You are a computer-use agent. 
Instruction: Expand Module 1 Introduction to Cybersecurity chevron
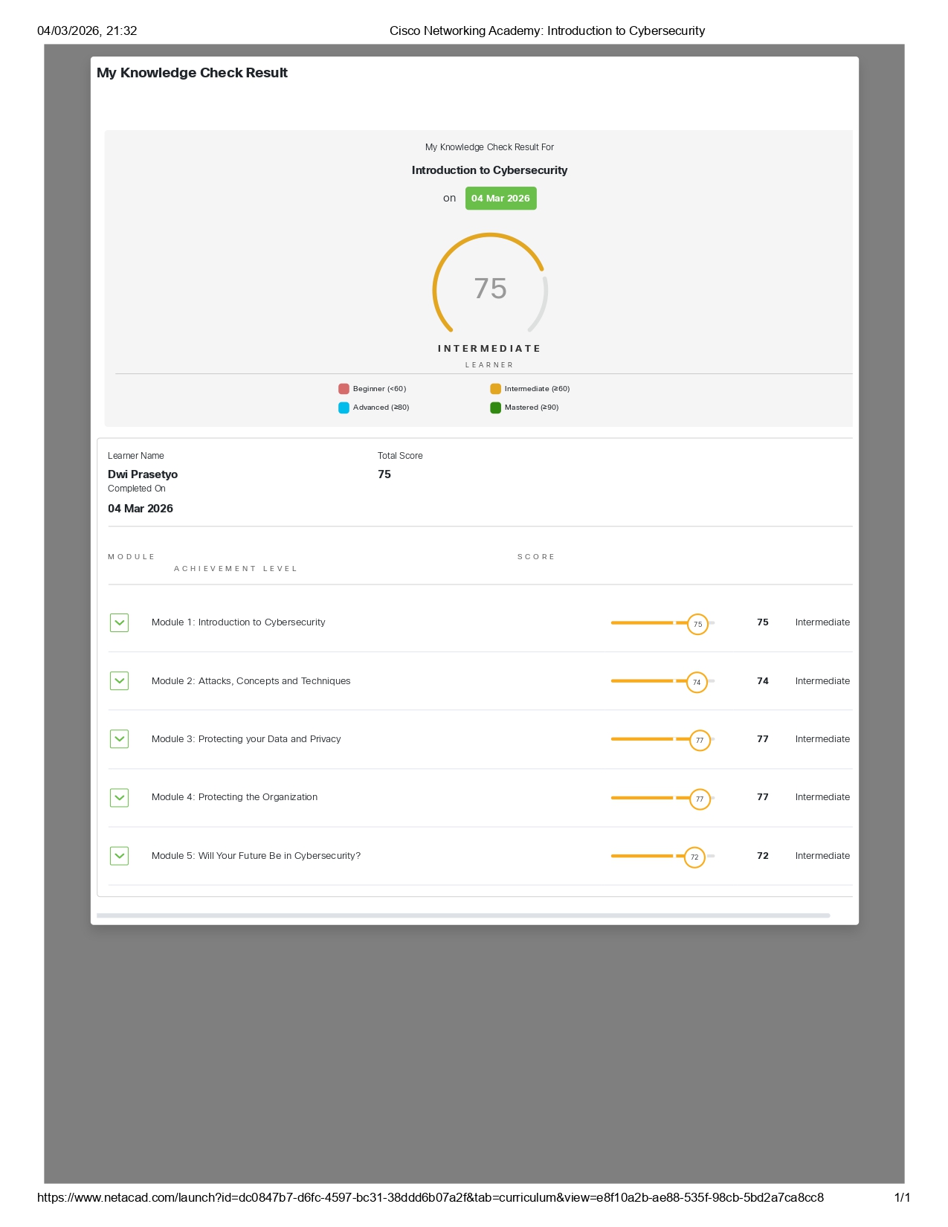119,622
